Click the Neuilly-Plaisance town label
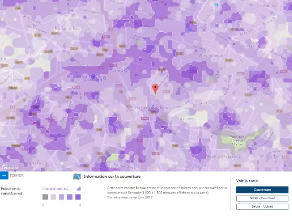Viewport: 292px width, 216px height. 223,156
